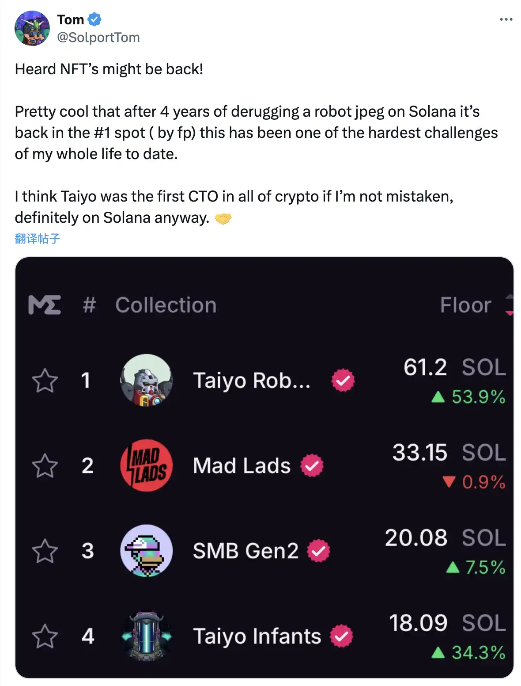Click the Magic Eden logo icon
Image resolution: width=521 pixels, height=686 pixels.
coord(44,305)
